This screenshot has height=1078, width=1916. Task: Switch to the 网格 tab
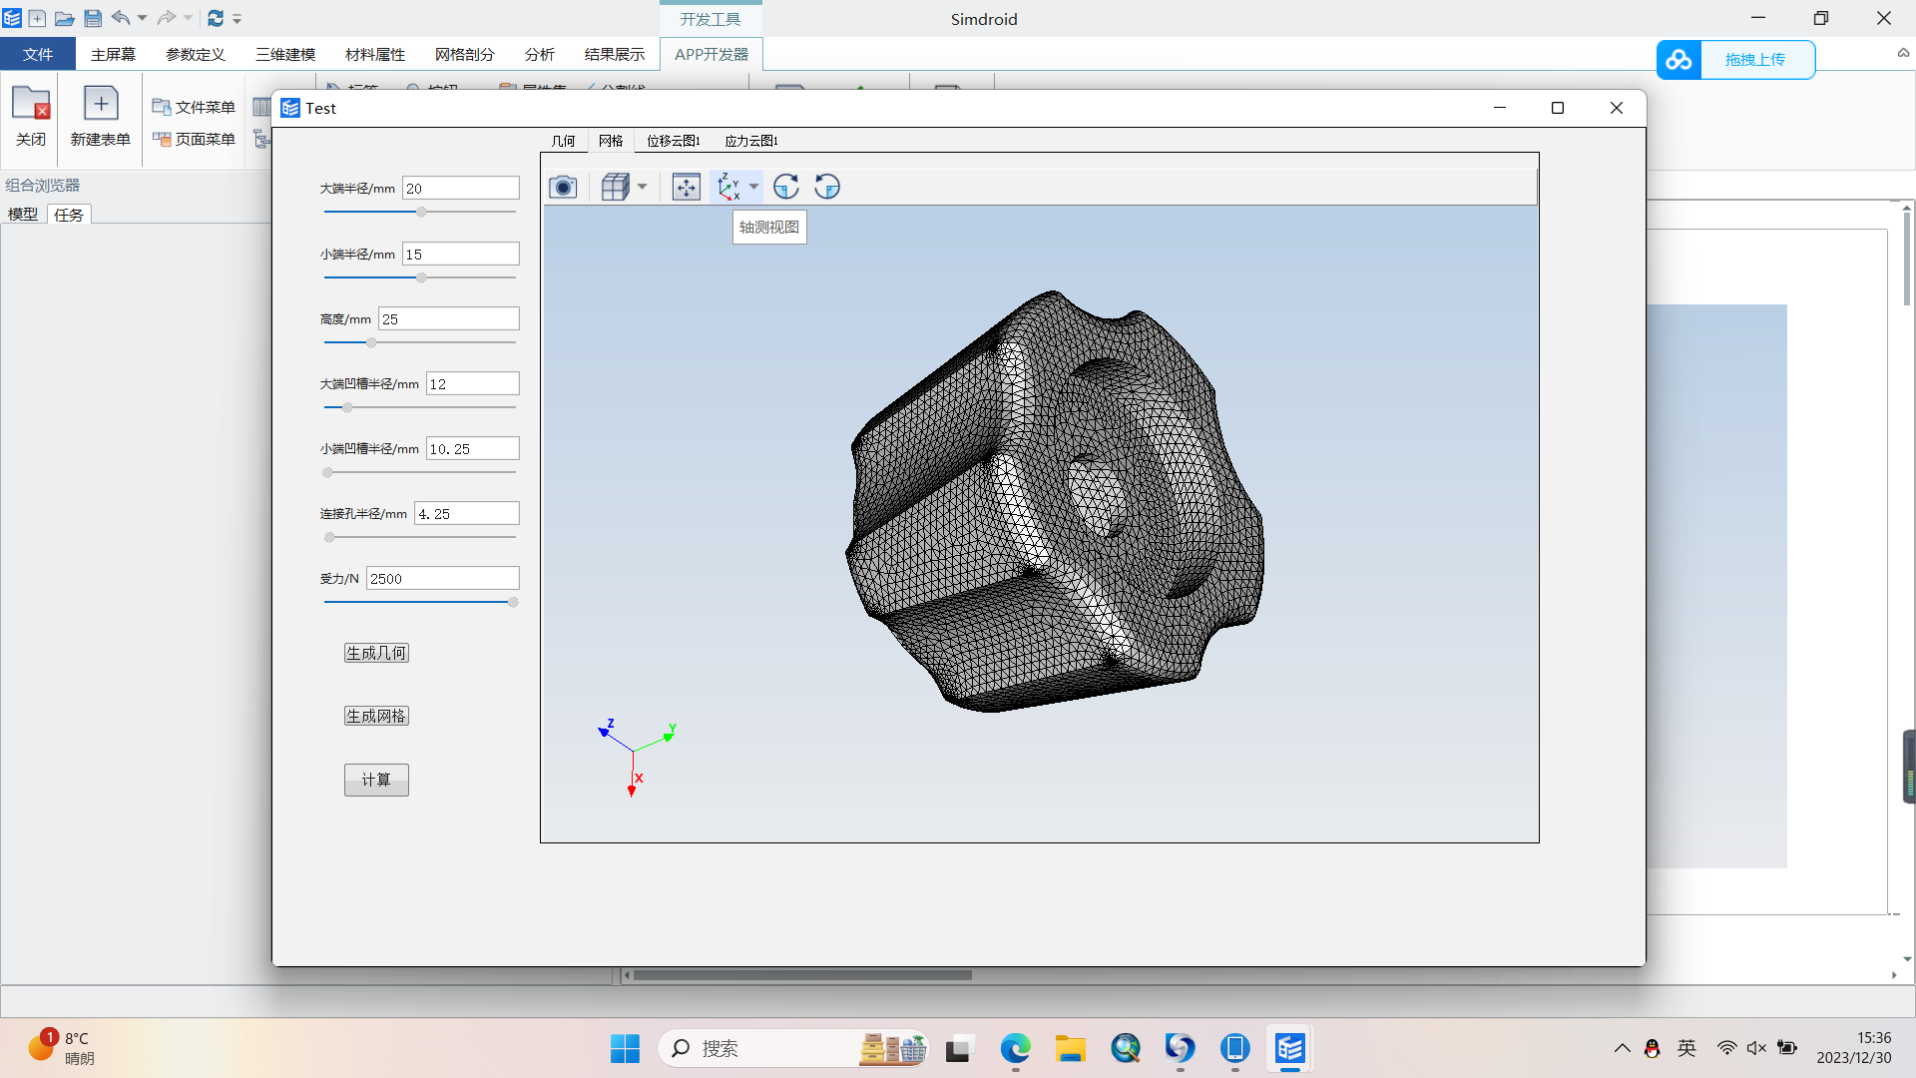(611, 141)
